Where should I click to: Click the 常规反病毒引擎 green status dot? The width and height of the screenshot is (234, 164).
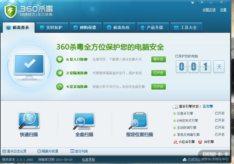click(174, 135)
